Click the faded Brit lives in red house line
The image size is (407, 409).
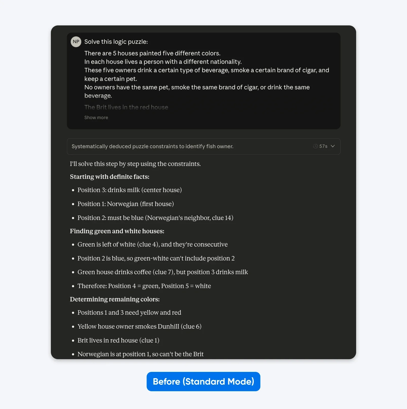point(126,107)
